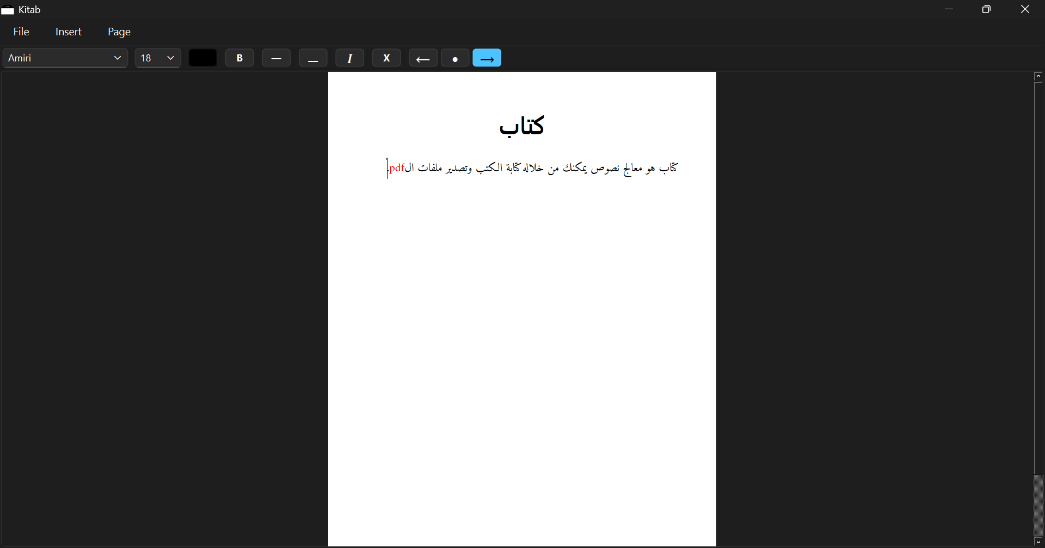
Task: Open the Page menu
Action: [x=119, y=32]
